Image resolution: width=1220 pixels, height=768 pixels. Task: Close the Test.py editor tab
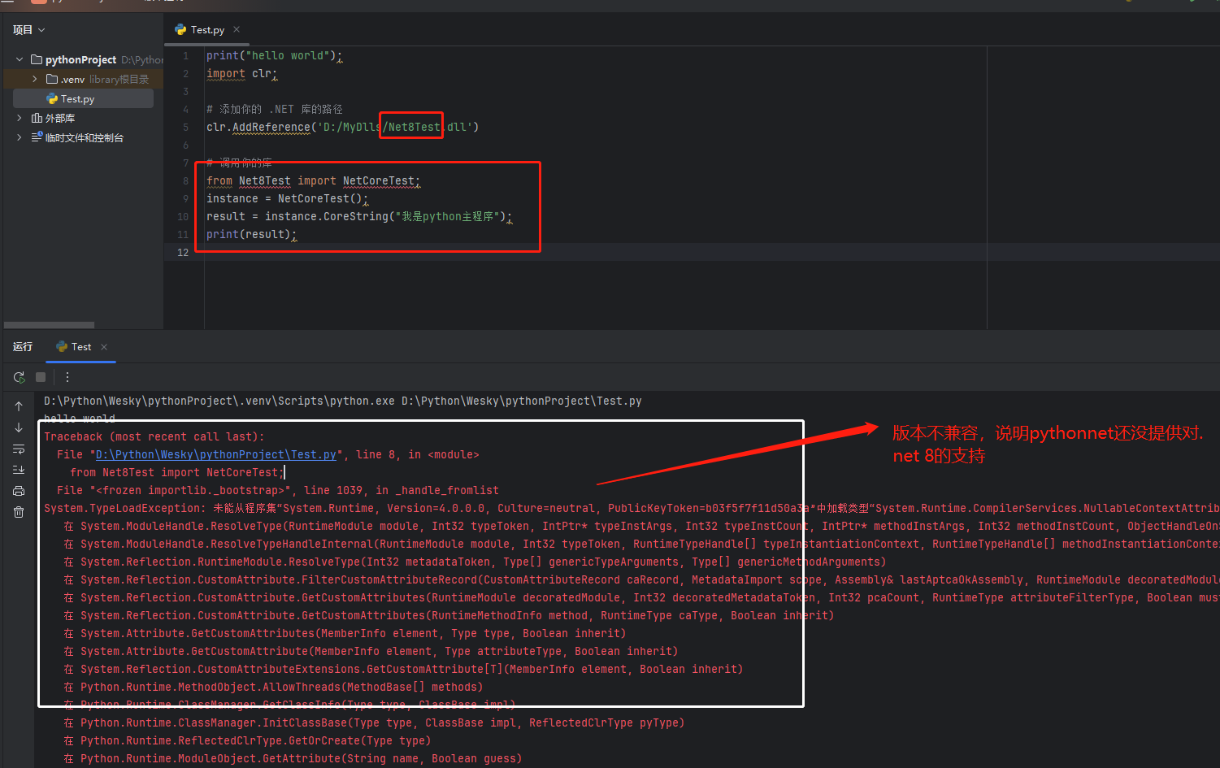pos(237,29)
